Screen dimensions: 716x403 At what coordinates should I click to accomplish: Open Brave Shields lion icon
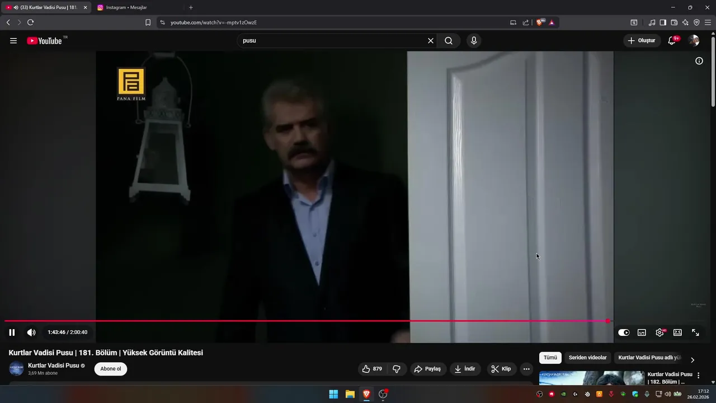tap(540, 22)
